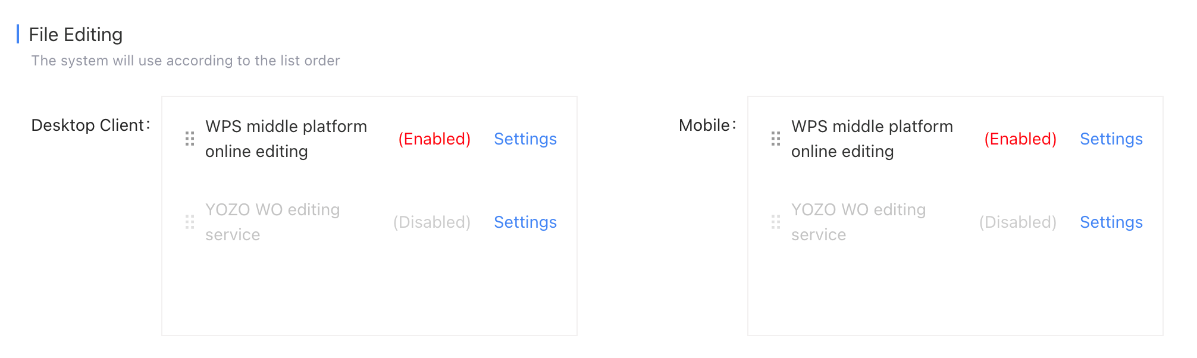Click drag handle for Desktop YOZO WO service
1197x358 pixels.
pos(190,222)
